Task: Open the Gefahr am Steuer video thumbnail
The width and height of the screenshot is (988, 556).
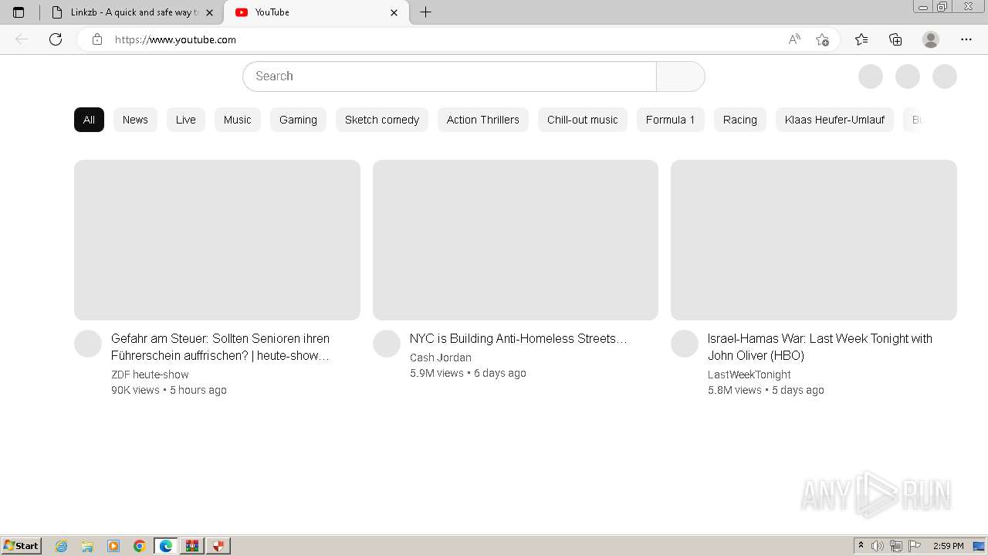Action: [x=217, y=240]
